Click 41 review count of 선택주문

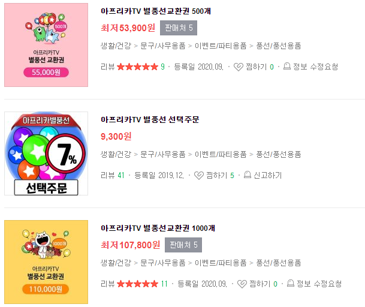(x=121, y=175)
